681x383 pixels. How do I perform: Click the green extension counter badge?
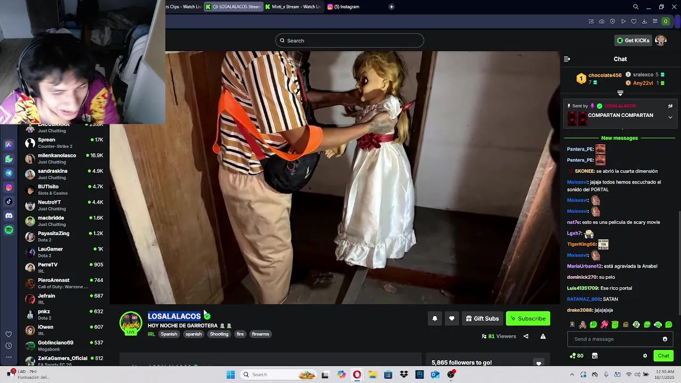(x=666, y=21)
